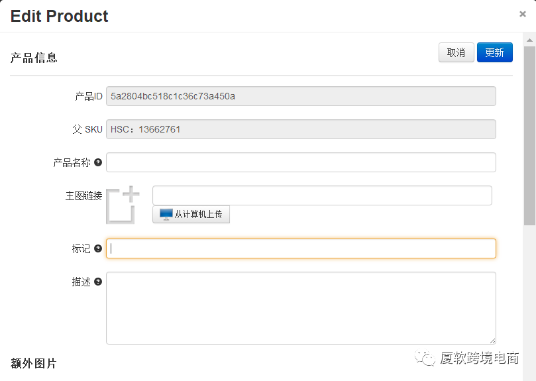Click the scrollbar up arrow
The height and width of the screenshot is (381, 536).
pyautogui.click(x=529, y=40)
